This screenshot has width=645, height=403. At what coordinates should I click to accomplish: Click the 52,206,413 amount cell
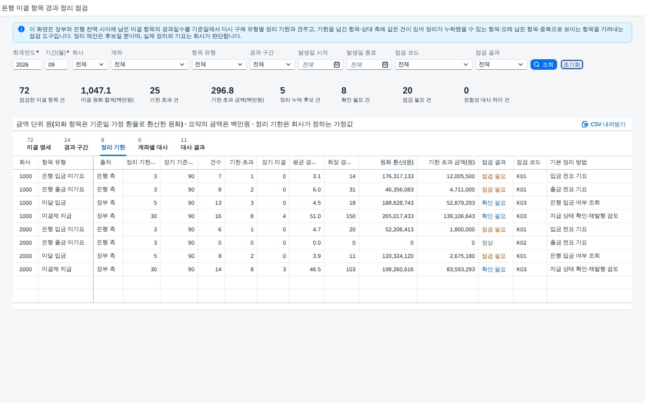click(388, 229)
